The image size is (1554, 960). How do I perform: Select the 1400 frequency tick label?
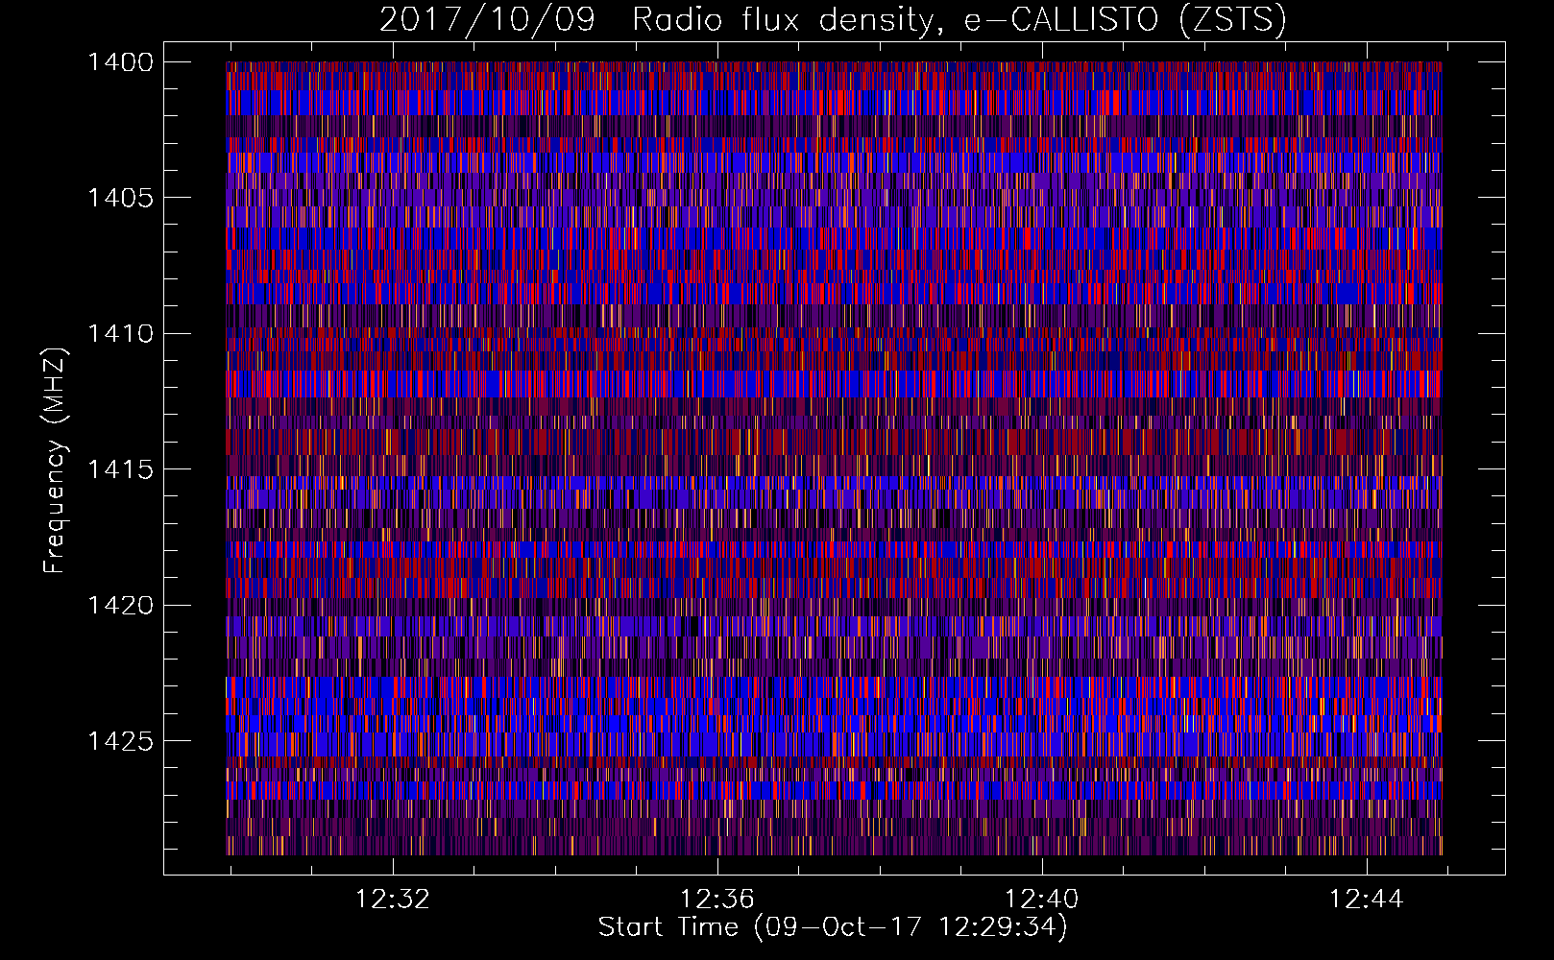point(120,62)
